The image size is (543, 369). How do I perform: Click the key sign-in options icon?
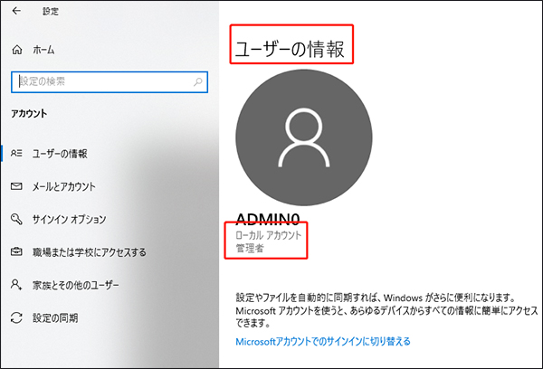[x=16, y=219]
